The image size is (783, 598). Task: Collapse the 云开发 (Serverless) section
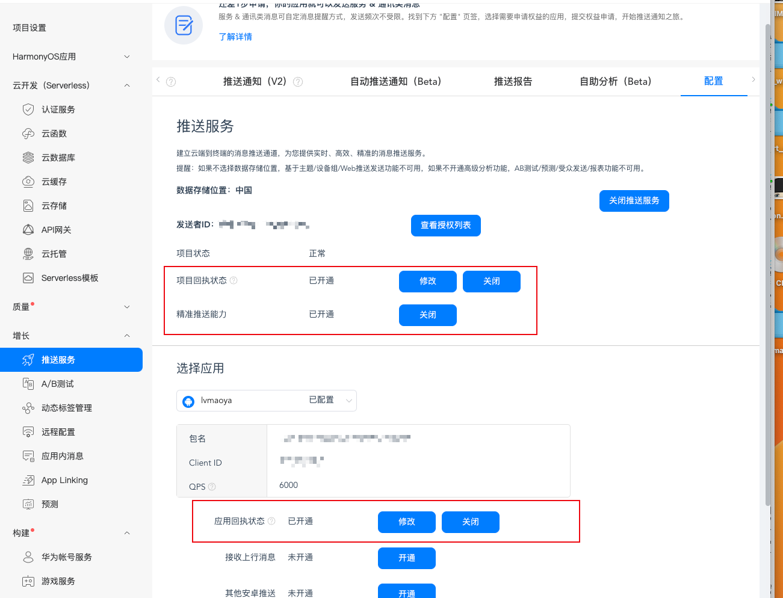(x=127, y=85)
